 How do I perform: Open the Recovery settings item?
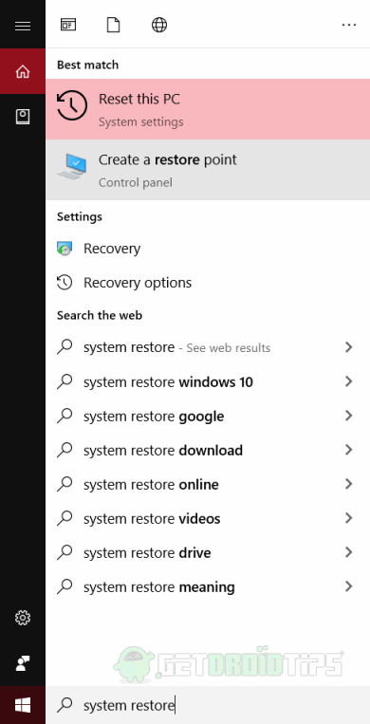point(208,249)
